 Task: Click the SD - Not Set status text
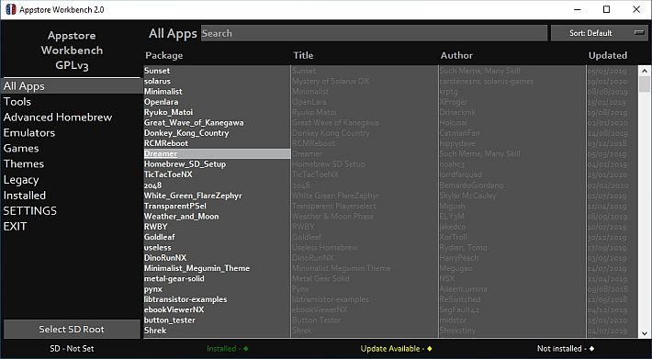coord(72,349)
